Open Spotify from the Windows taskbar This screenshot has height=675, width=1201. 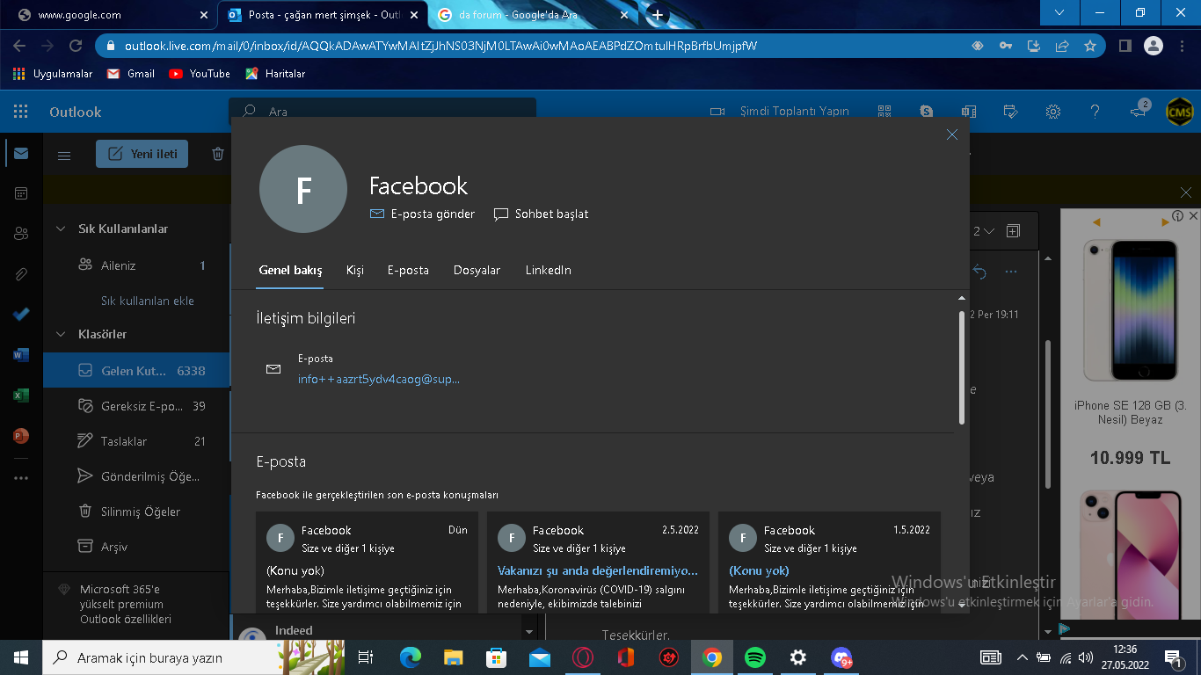[x=754, y=657]
